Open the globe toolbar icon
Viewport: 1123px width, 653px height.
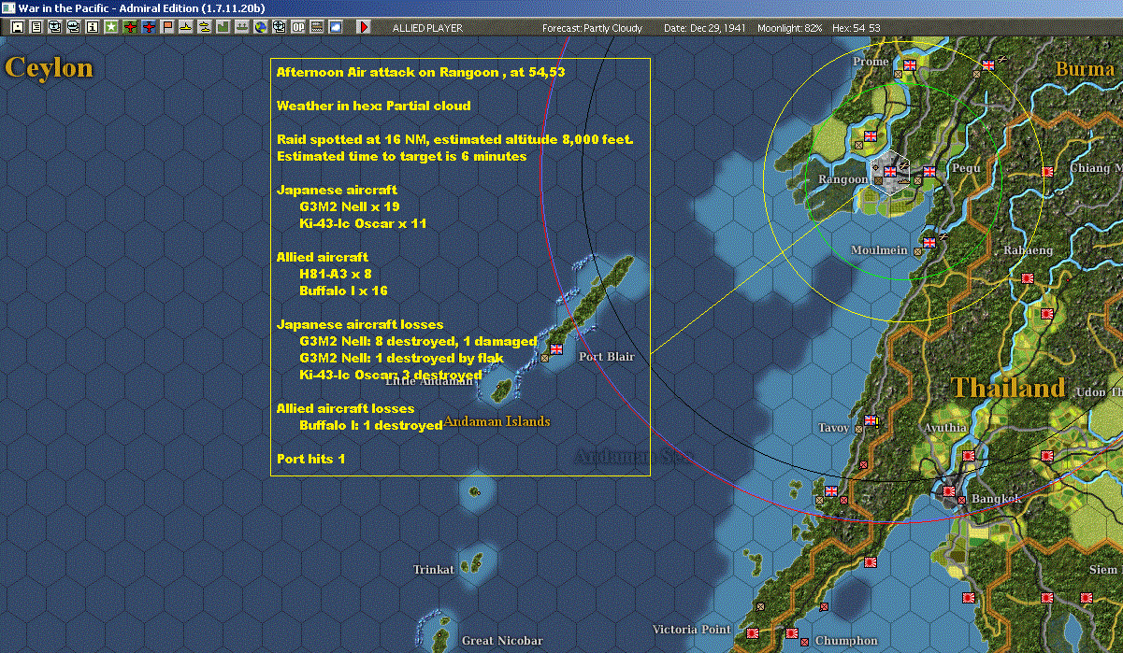pos(260,27)
